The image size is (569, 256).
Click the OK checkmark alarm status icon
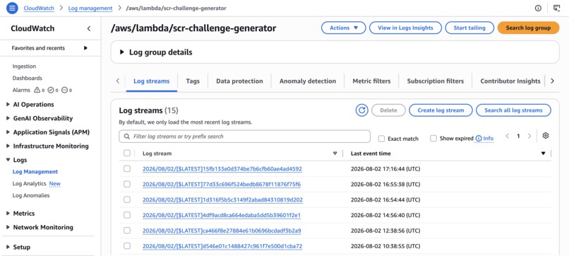(x=51, y=91)
